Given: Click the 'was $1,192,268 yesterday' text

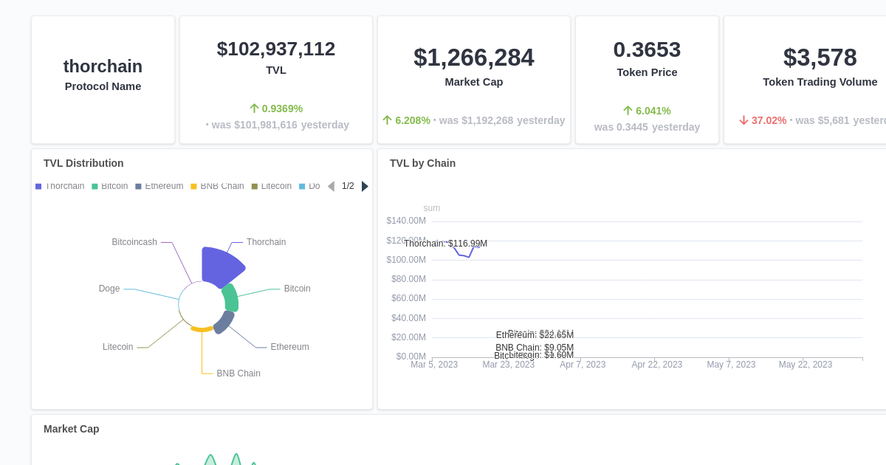Looking at the screenshot, I should (502, 120).
